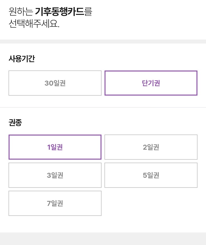The height and width of the screenshot is (245, 206).
Task: Choose the 2일권 ticket type
Action: (x=151, y=147)
